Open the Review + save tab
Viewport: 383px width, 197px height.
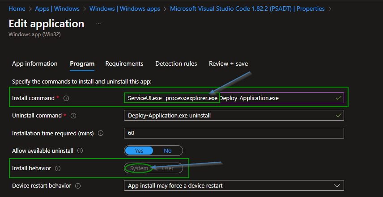(x=228, y=63)
